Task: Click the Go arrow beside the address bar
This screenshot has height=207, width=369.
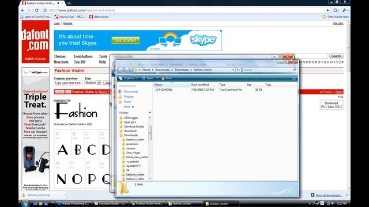Action: click(328, 10)
